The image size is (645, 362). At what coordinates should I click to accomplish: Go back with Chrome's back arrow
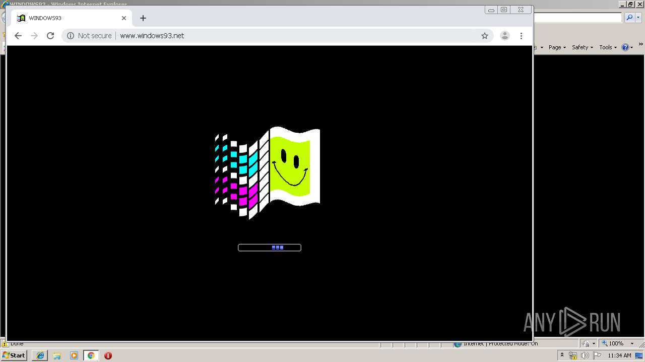click(18, 36)
